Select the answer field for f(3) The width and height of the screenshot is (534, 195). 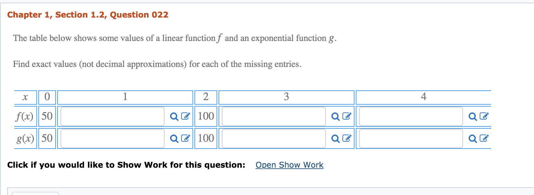[x=273, y=116]
